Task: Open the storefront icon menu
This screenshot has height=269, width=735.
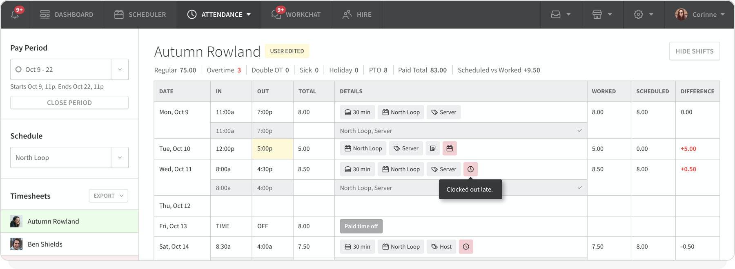Action: (602, 14)
